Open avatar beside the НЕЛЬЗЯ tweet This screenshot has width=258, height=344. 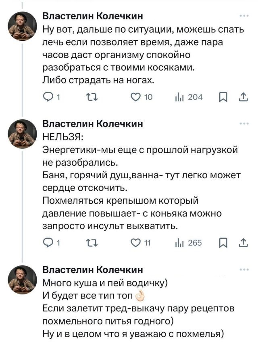(23, 133)
